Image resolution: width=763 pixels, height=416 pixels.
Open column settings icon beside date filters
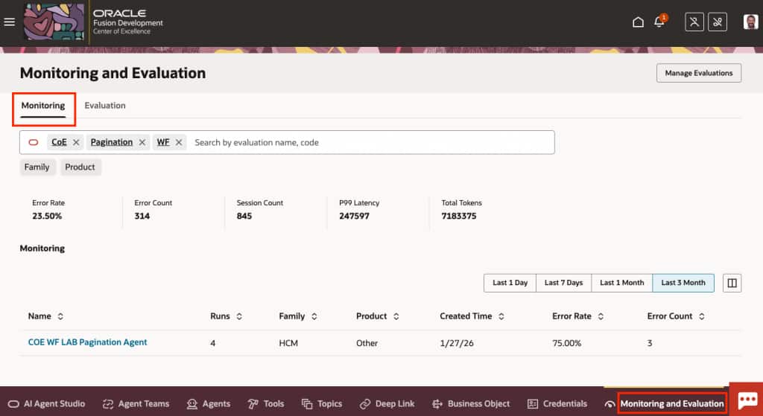click(732, 283)
